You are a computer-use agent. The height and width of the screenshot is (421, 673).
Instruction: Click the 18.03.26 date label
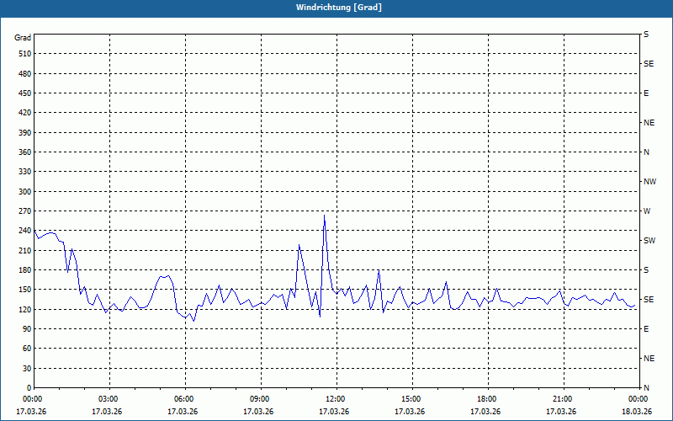tap(637, 412)
